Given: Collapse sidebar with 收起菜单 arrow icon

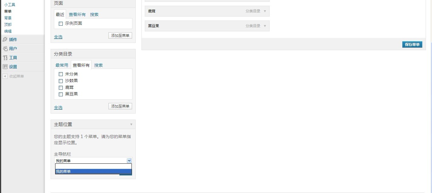Looking at the screenshot, I should pos(5,76).
